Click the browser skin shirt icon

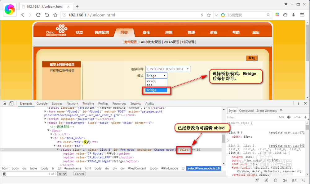pyautogui.click(x=286, y=4)
